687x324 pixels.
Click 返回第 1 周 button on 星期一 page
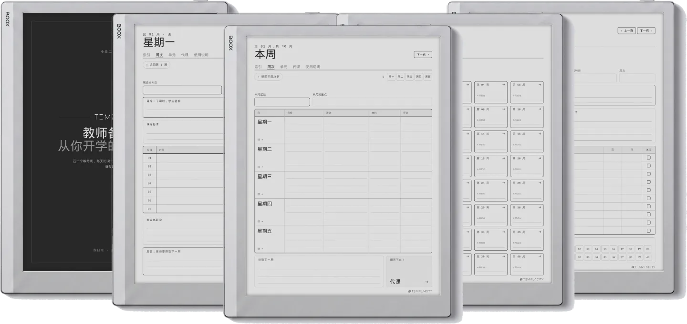[156, 65]
